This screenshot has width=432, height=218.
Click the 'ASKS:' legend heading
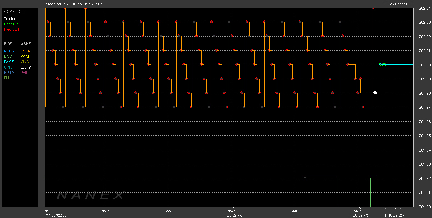[26, 43]
